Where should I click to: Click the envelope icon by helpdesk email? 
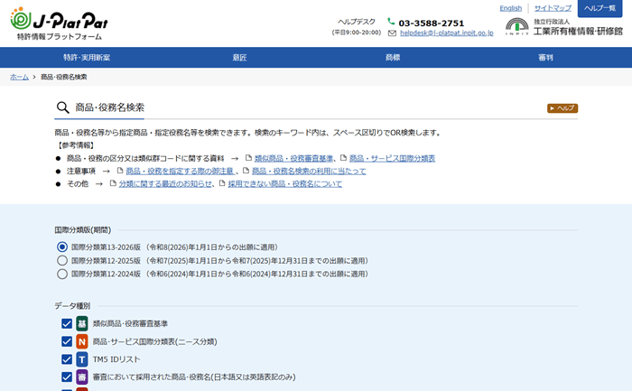pos(392,33)
